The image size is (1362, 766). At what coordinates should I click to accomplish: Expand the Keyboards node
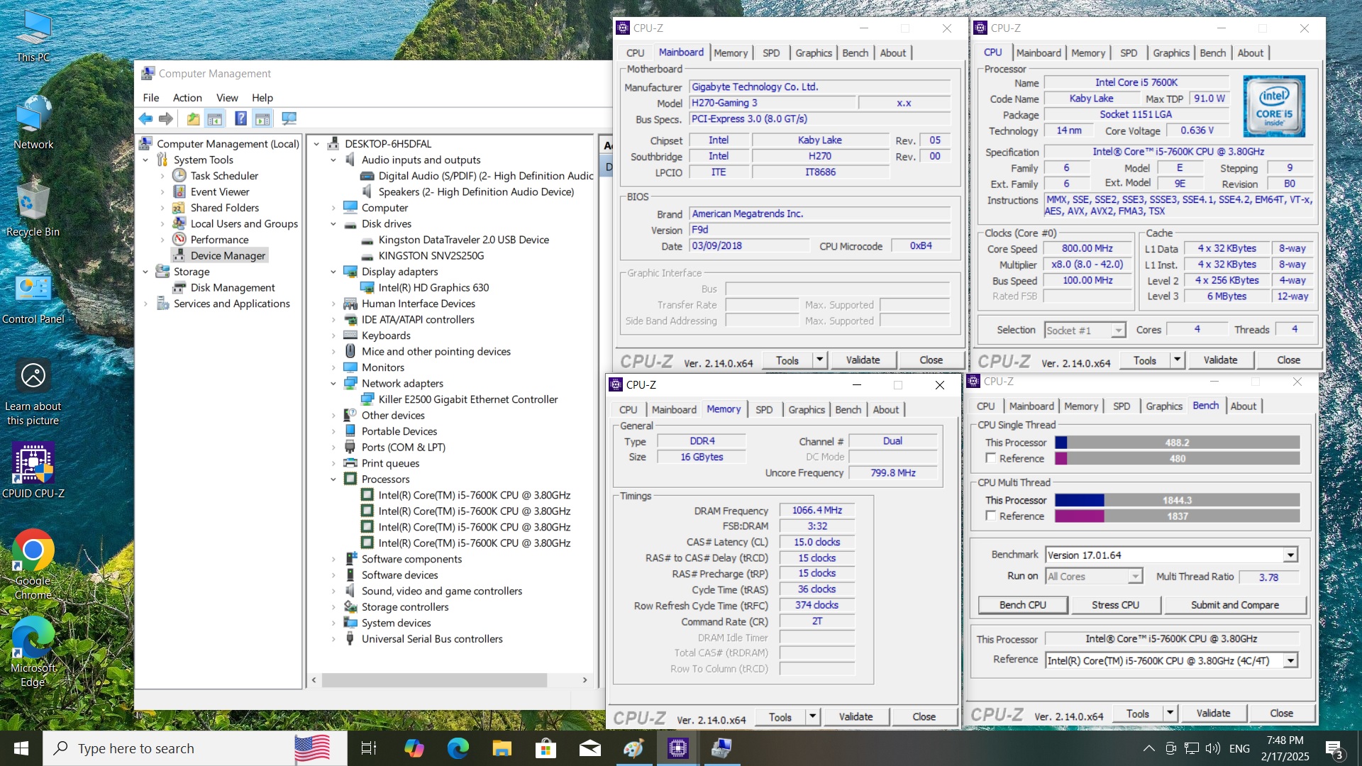[333, 335]
